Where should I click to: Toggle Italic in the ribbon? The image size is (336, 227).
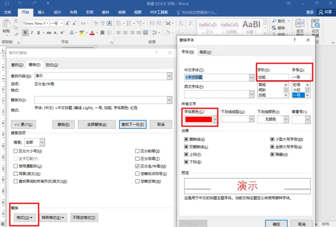tap(32, 33)
